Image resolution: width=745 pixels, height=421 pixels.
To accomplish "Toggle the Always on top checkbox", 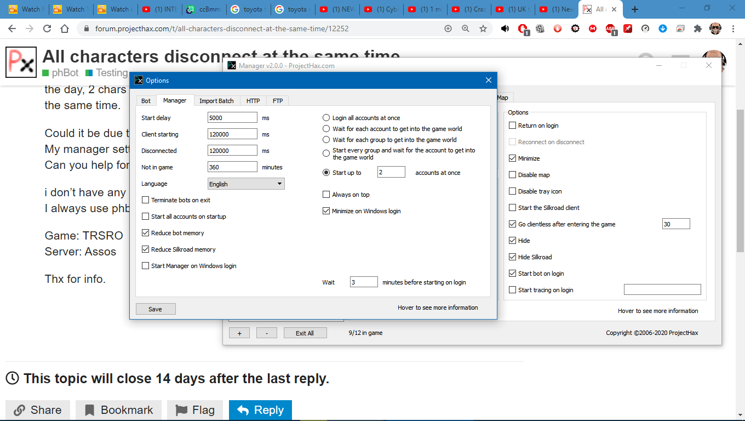I will [x=326, y=195].
